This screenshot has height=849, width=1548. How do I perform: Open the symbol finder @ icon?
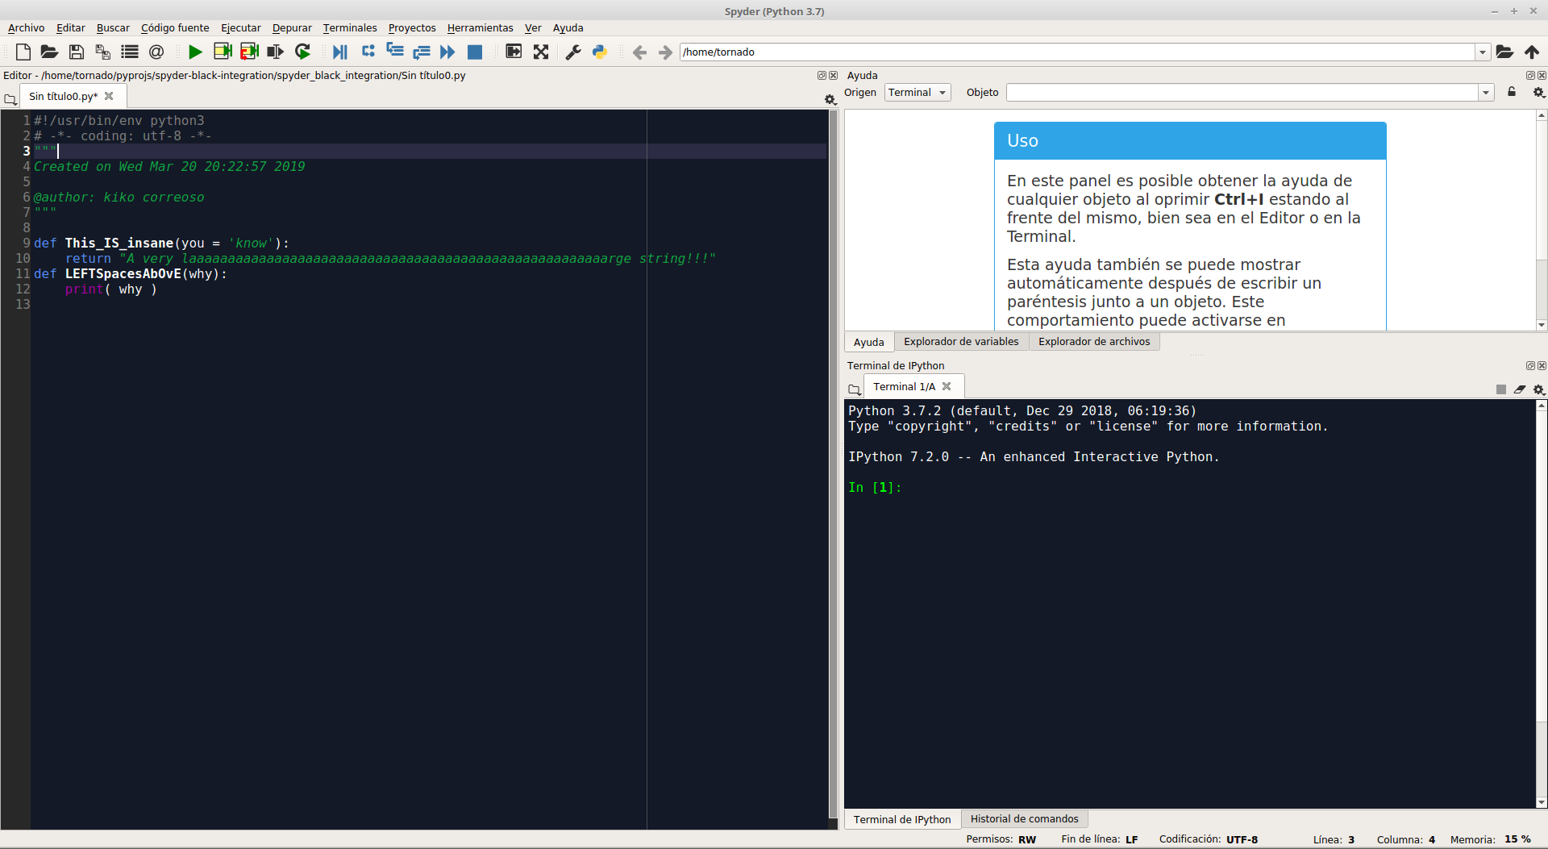pos(156,52)
